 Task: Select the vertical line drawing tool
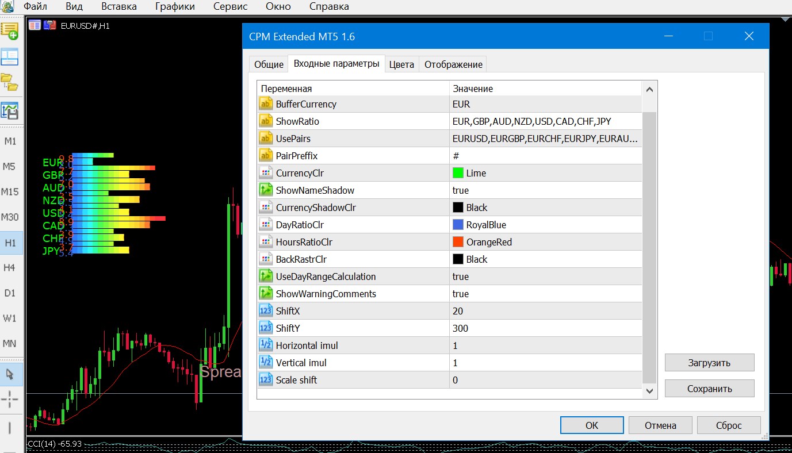(10, 427)
